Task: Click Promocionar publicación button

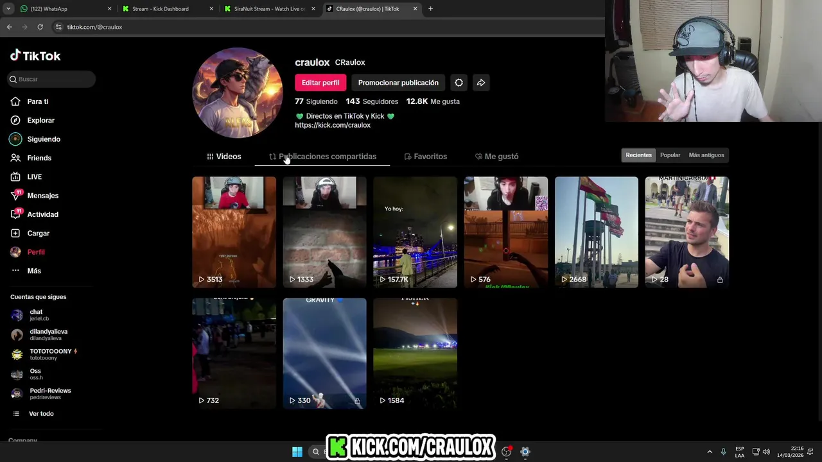Action: click(x=398, y=83)
